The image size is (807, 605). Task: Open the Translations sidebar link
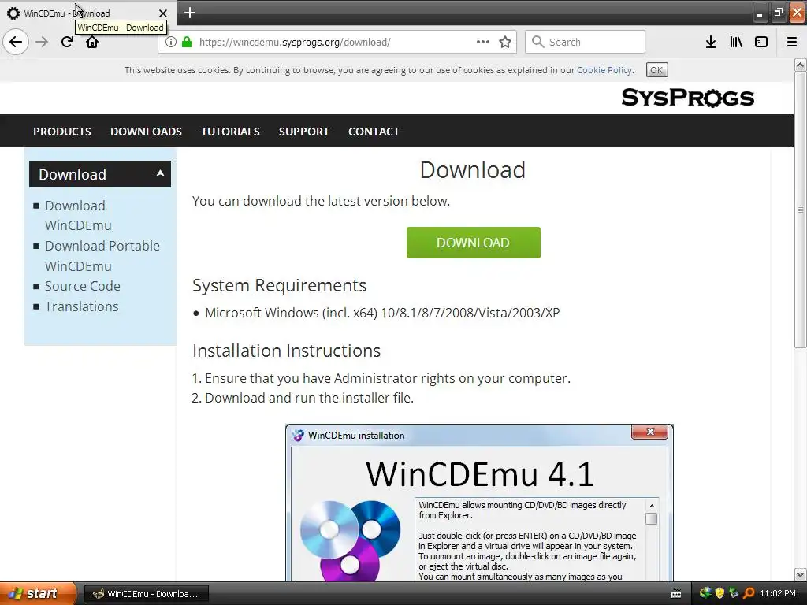(x=81, y=306)
